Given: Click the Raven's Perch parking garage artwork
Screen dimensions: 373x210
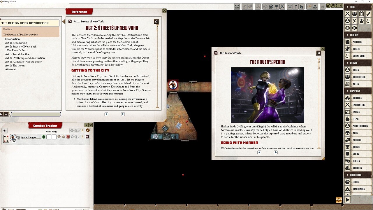Looking at the screenshot, I should tap(267, 95).
